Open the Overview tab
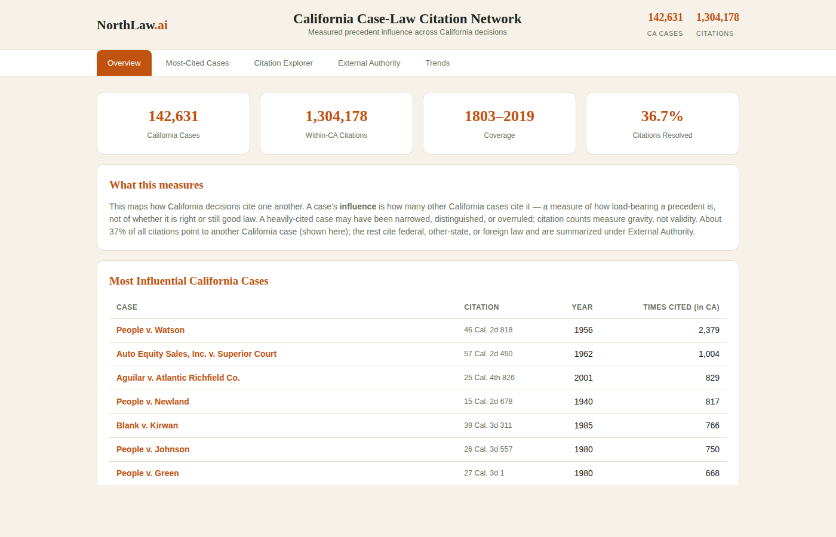The image size is (836, 537). pyautogui.click(x=124, y=63)
